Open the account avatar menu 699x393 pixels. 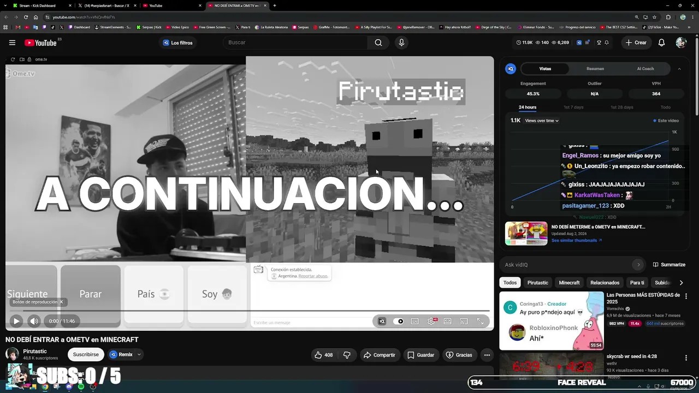(x=680, y=43)
